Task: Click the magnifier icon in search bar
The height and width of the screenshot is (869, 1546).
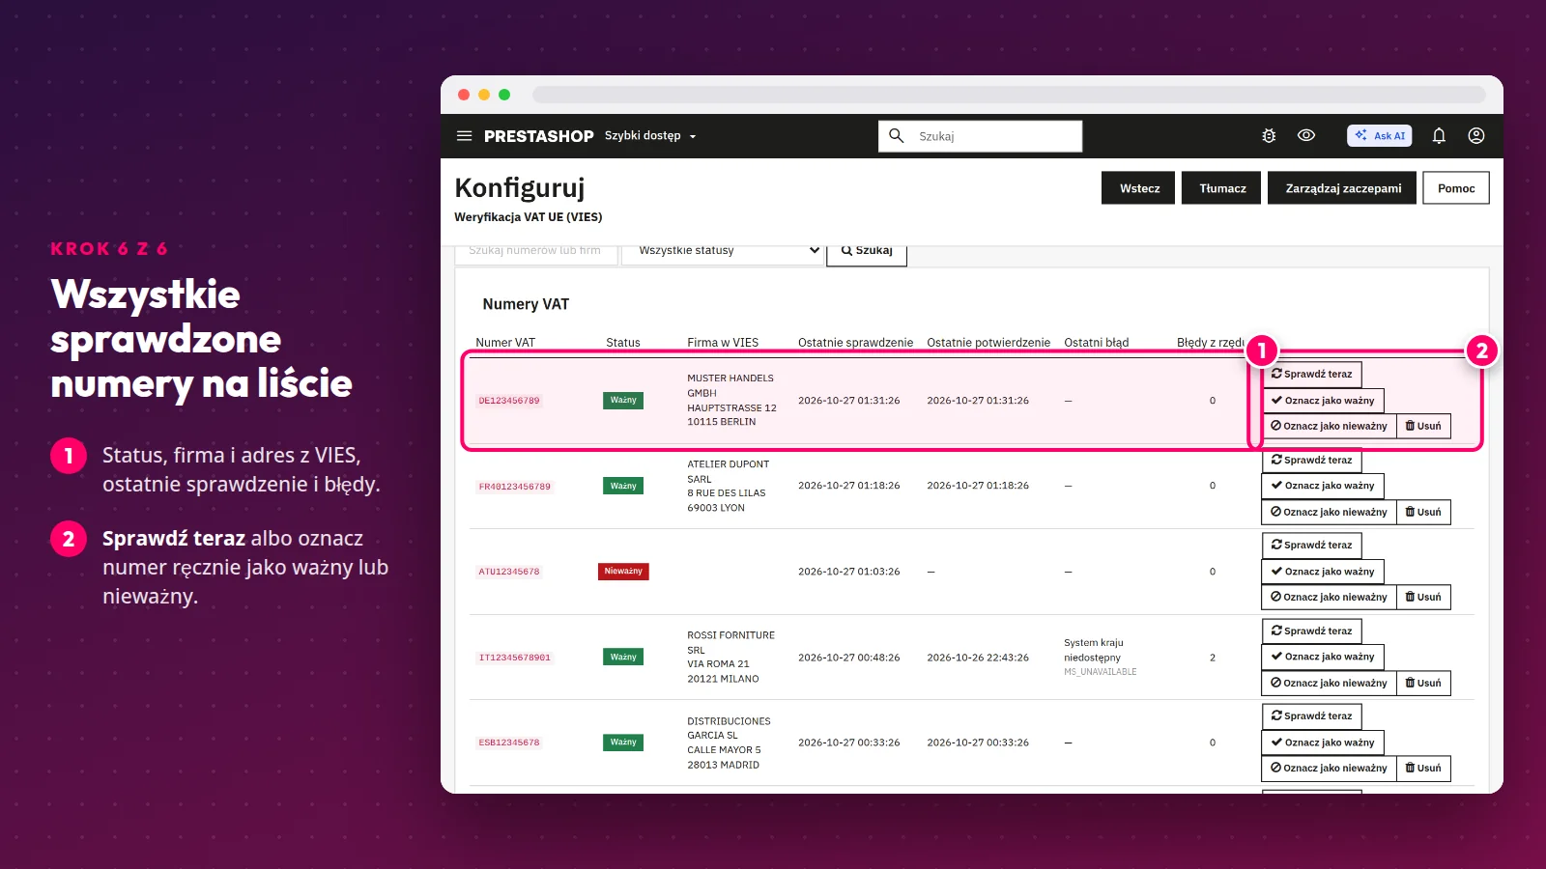Action: coord(896,136)
